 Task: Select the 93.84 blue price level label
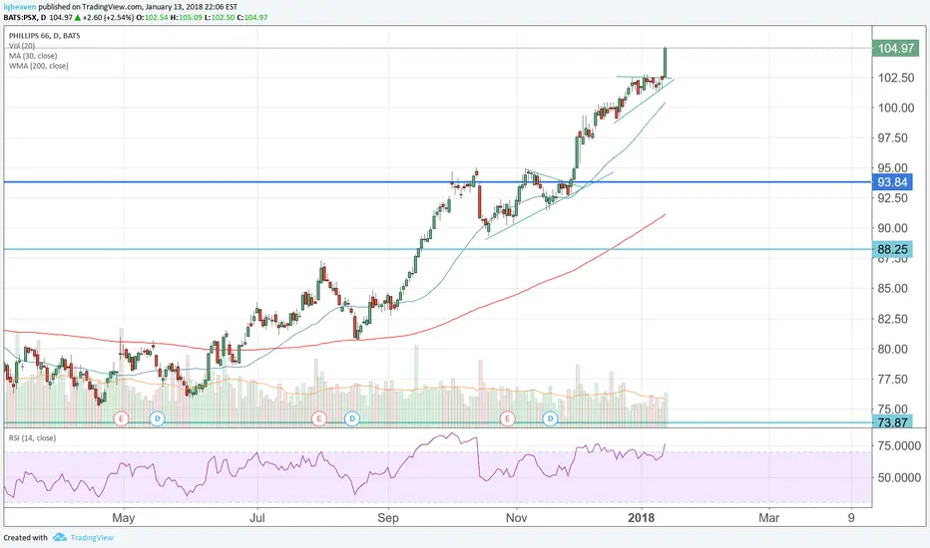coord(892,182)
